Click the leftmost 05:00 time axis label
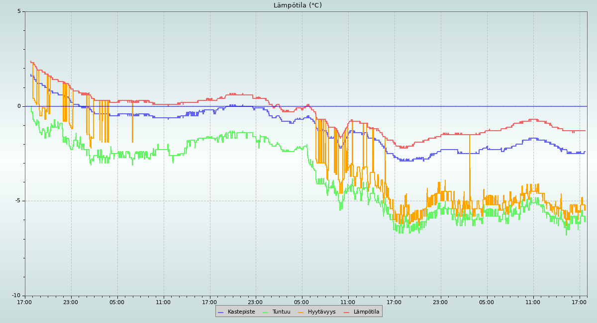This screenshot has width=597, height=323. [x=117, y=302]
